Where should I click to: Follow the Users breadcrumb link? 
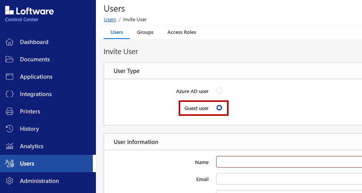110,20
